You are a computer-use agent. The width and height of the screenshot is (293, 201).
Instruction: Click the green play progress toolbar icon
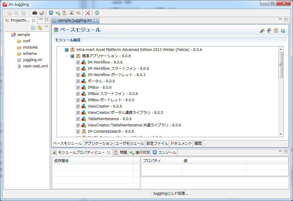58,13
